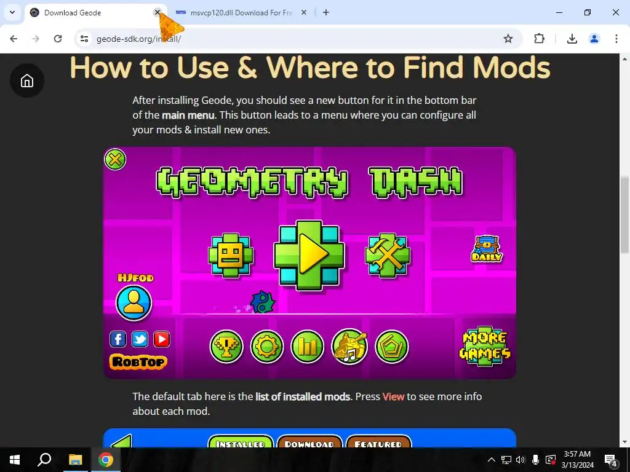Screen dimensions: 630x472
Task: Click the 'list of installed mods' text
Action: pos(303,396)
